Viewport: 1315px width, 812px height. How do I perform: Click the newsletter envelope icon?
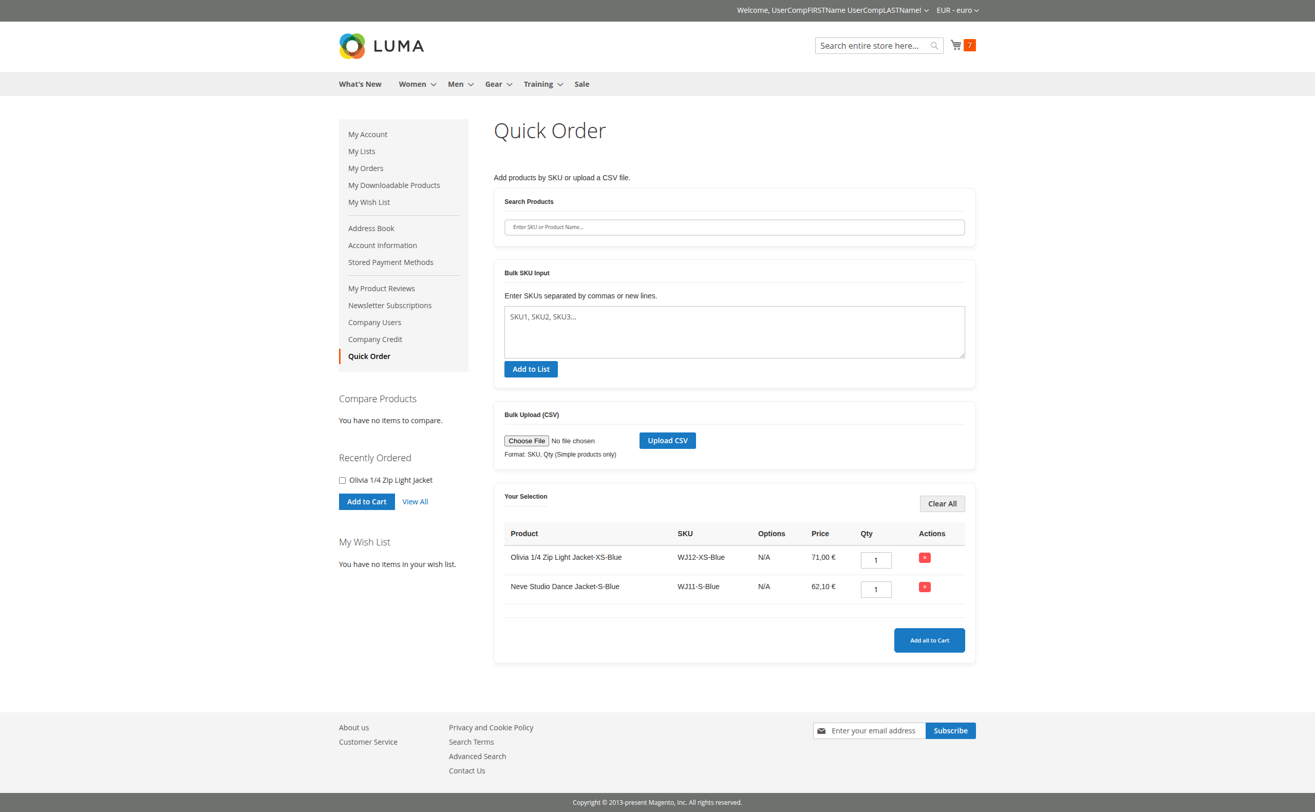tap(821, 731)
